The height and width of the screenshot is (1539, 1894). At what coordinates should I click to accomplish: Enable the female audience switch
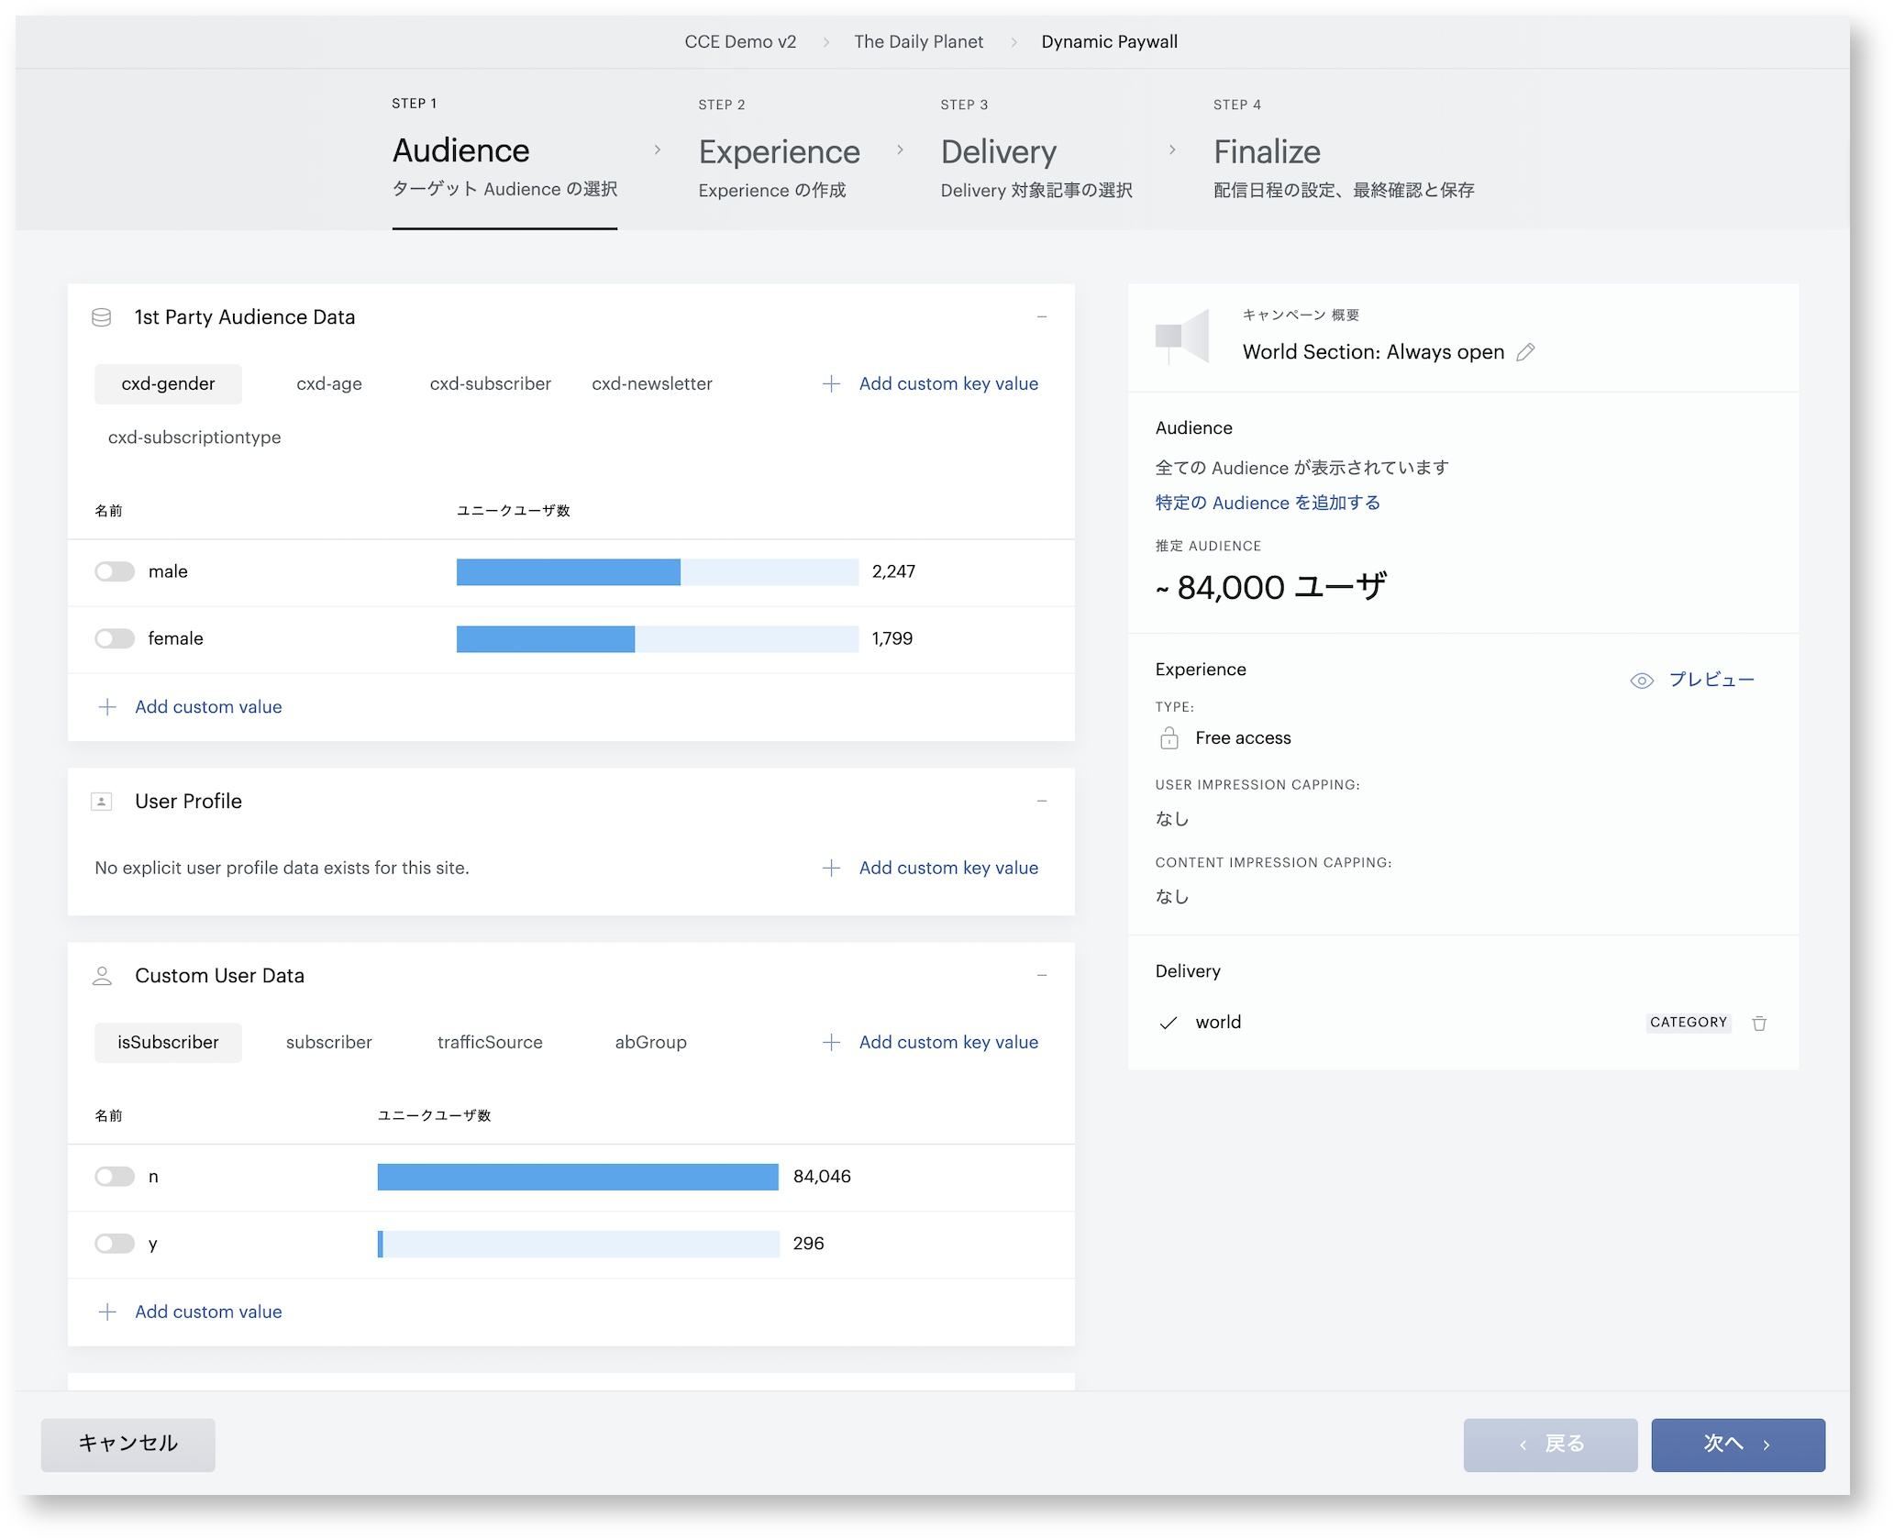(115, 638)
